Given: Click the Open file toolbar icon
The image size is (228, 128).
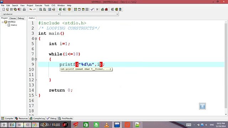Looking at the screenshot, I should (x=7, y=9).
